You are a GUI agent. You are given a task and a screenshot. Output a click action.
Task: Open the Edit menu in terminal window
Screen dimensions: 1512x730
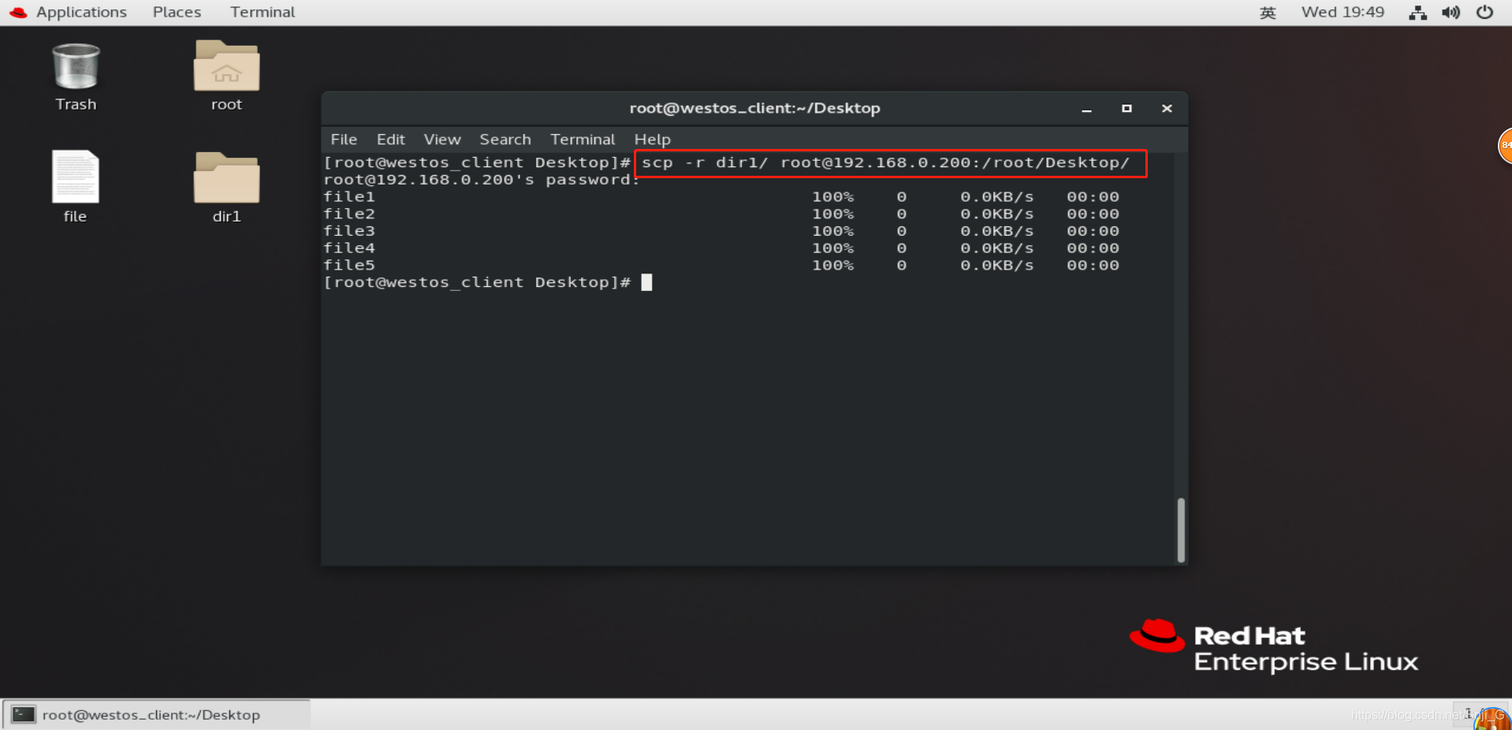click(390, 140)
